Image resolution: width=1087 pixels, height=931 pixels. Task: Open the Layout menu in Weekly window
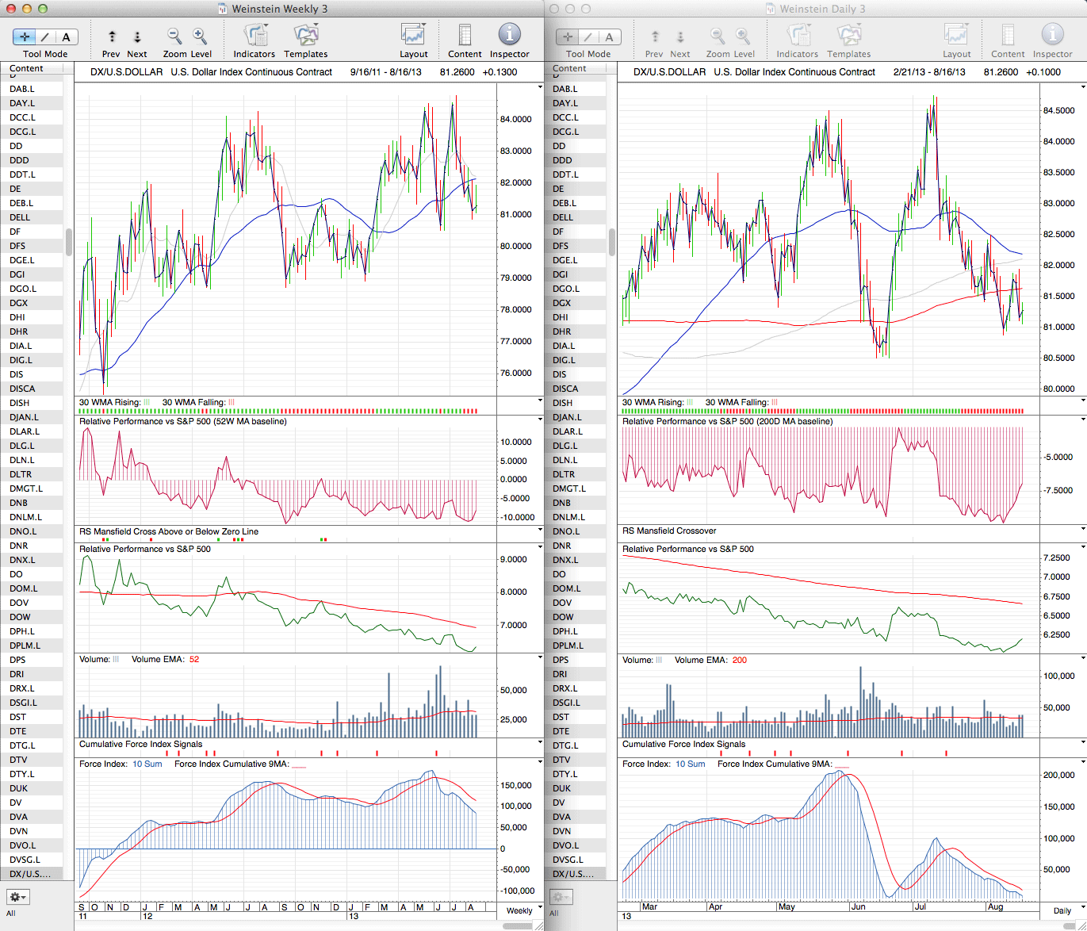coord(413,36)
